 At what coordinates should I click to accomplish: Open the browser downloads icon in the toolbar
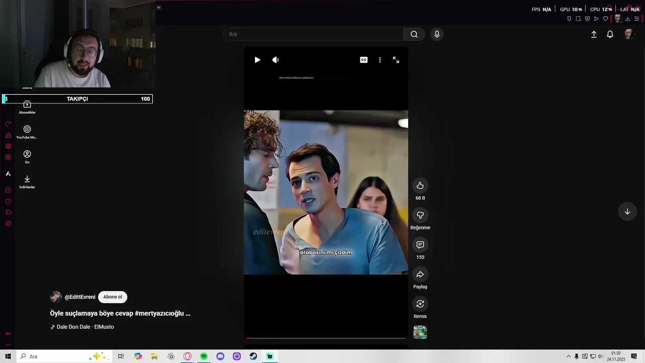[627, 19]
